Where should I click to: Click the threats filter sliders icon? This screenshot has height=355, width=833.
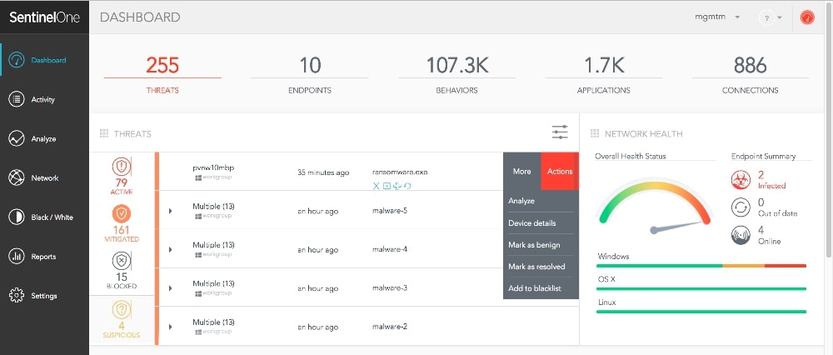[560, 132]
